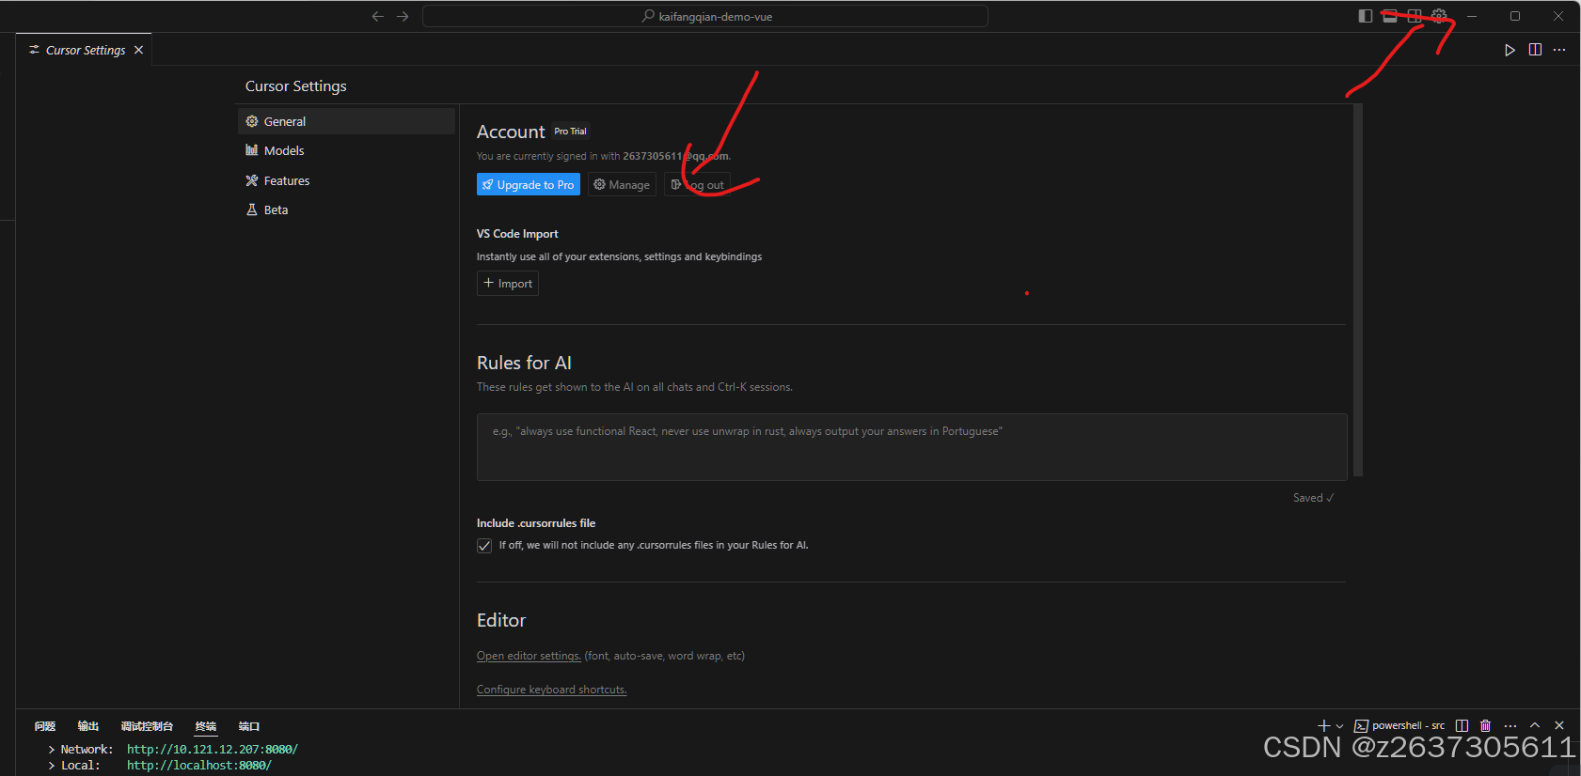Open kaifangqian-demo-vue command center search
This screenshot has height=776, width=1581.
(x=705, y=16)
